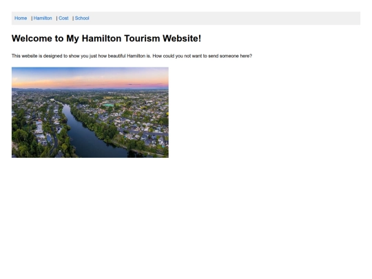
Task: Open the Cost navigation link
Action: pyautogui.click(x=63, y=19)
